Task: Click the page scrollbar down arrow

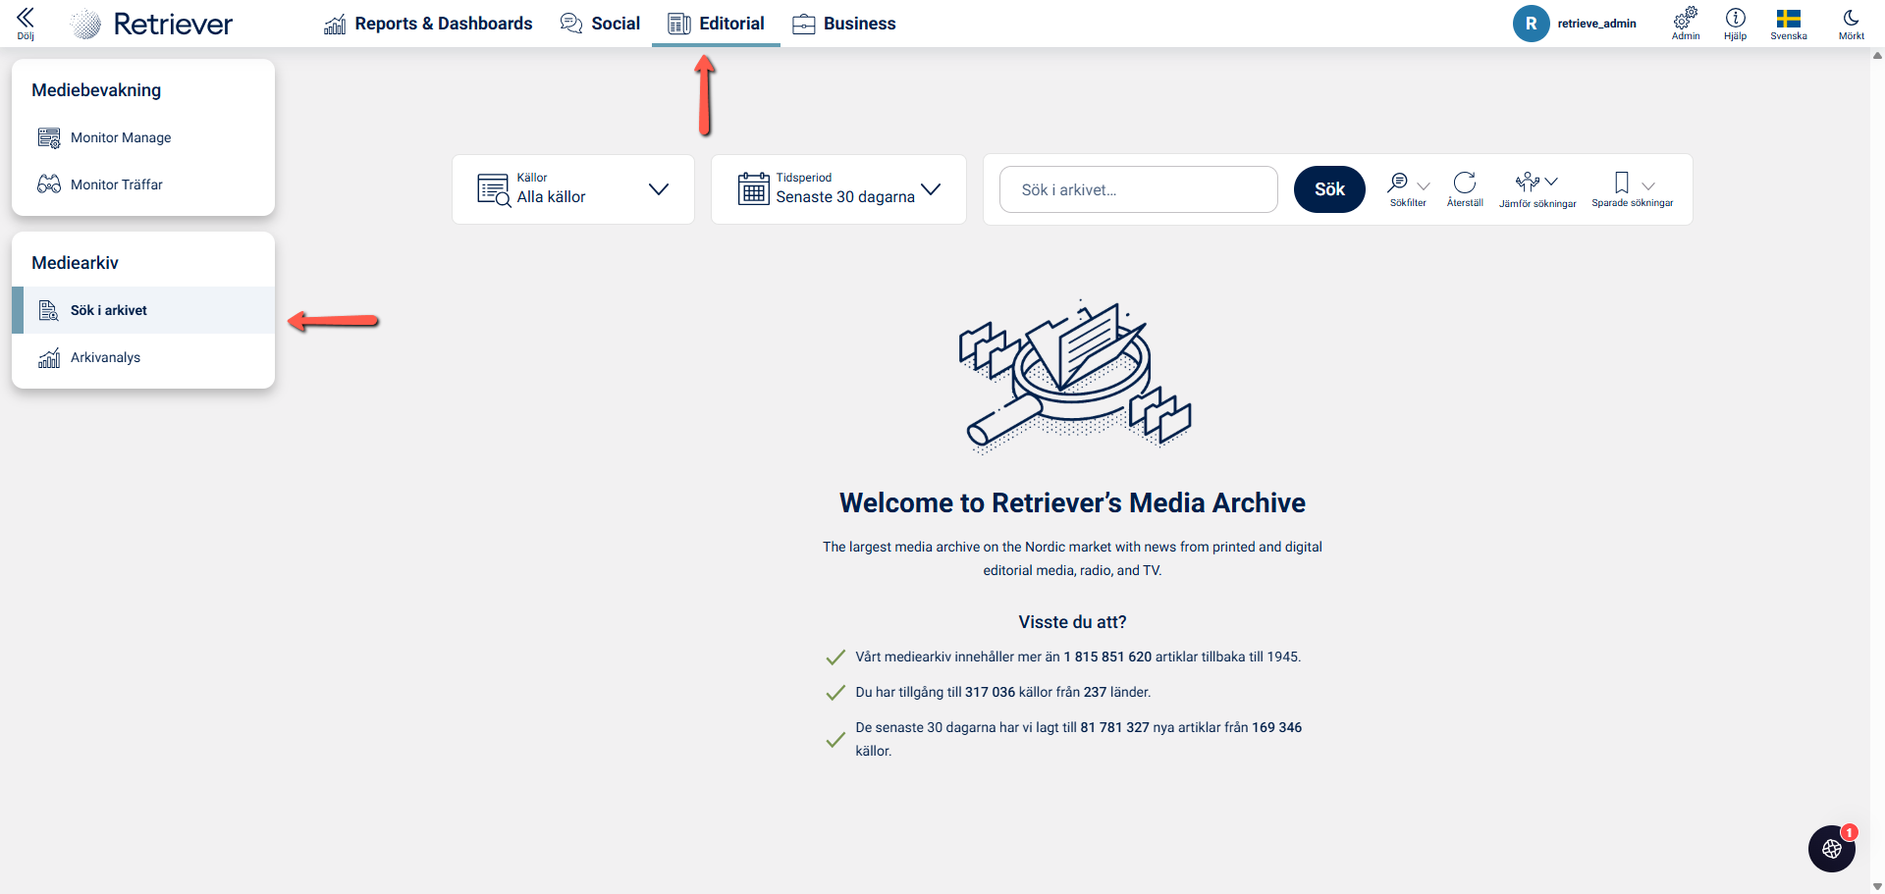Action: tap(1877, 886)
